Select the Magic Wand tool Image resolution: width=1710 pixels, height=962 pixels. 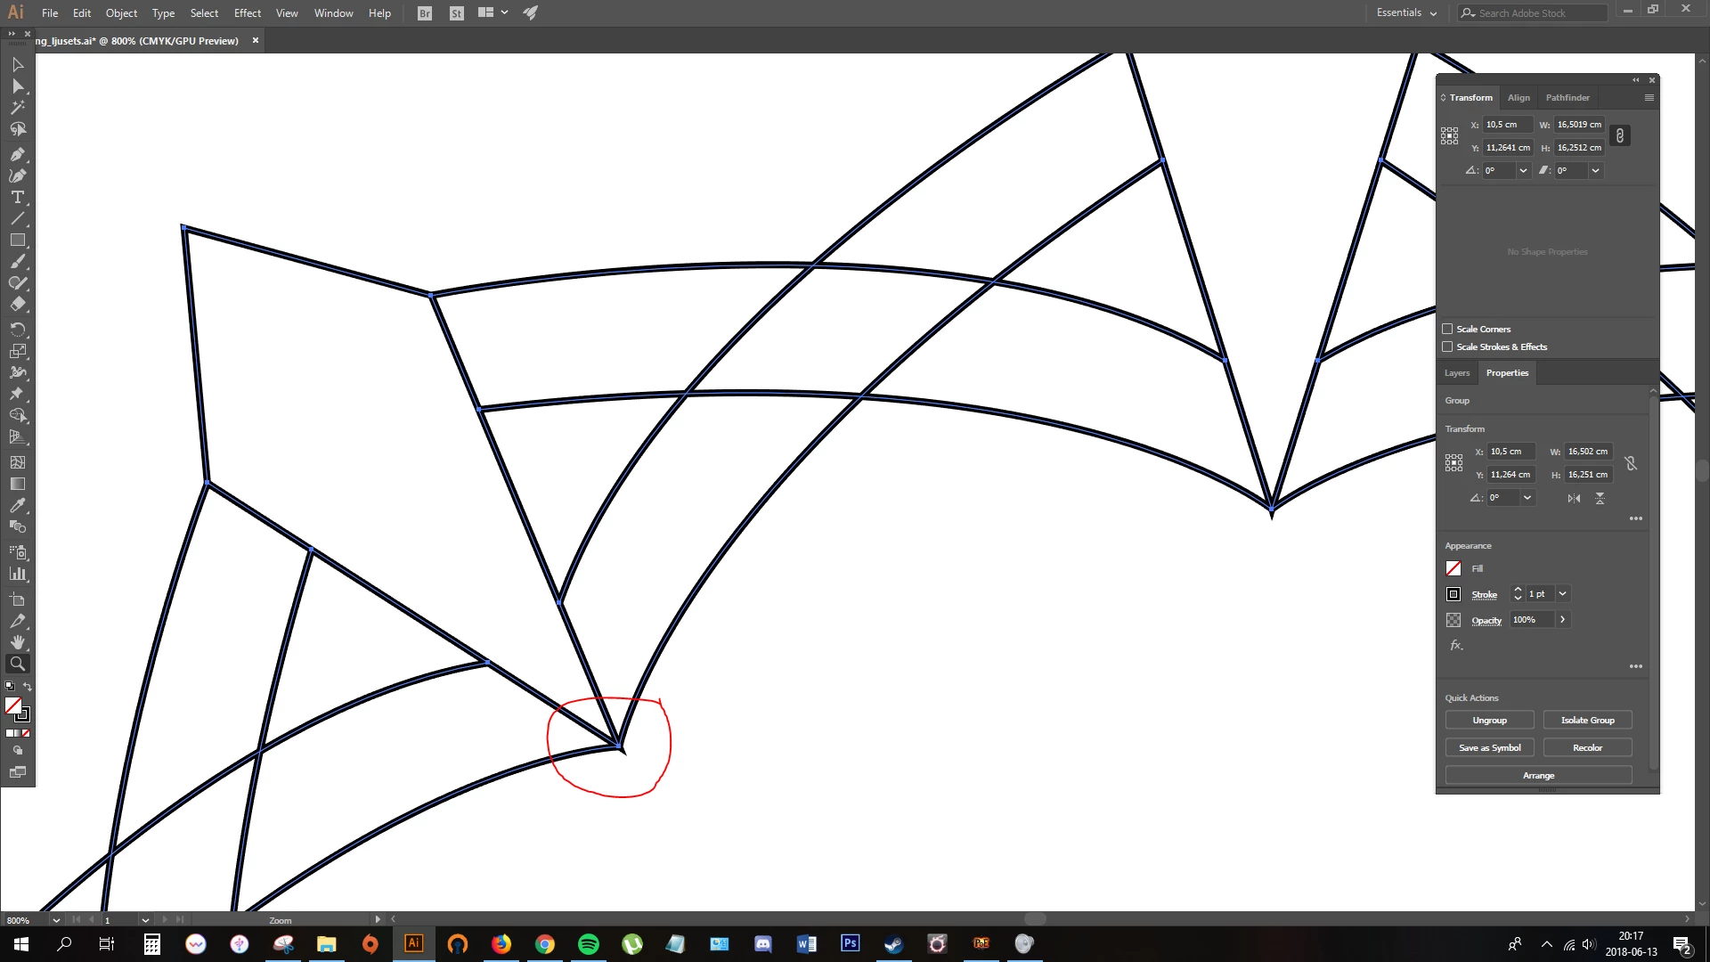tap(17, 107)
